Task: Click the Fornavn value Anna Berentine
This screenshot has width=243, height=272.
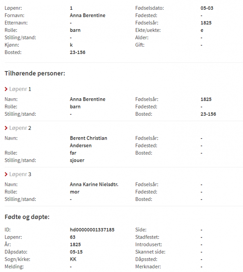Action: coord(87,16)
